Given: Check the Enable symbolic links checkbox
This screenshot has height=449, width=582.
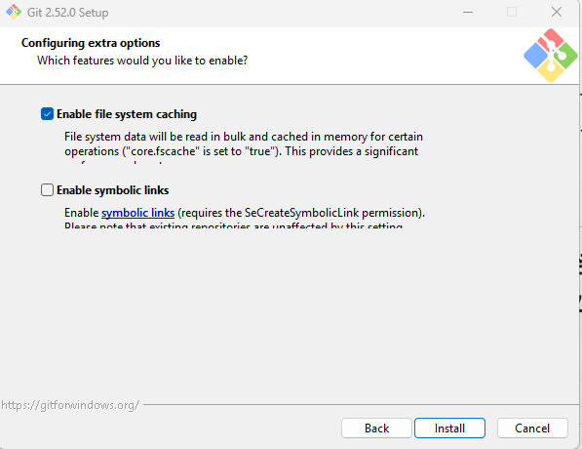Looking at the screenshot, I should point(47,190).
